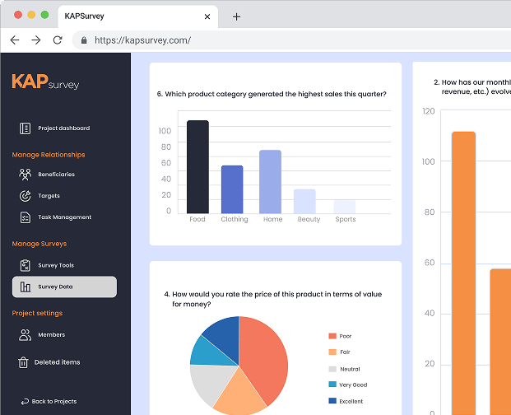The image size is (511, 415).
Task: Select Survey Data in sidebar
Action: click(x=64, y=287)
